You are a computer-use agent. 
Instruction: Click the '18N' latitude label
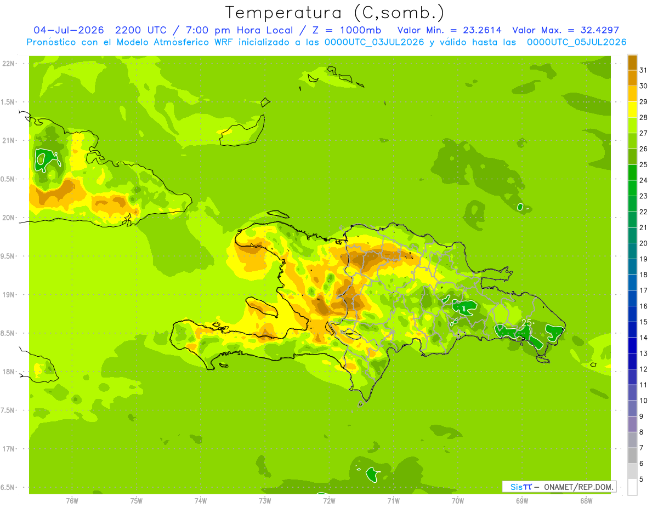tap(9, 372)
